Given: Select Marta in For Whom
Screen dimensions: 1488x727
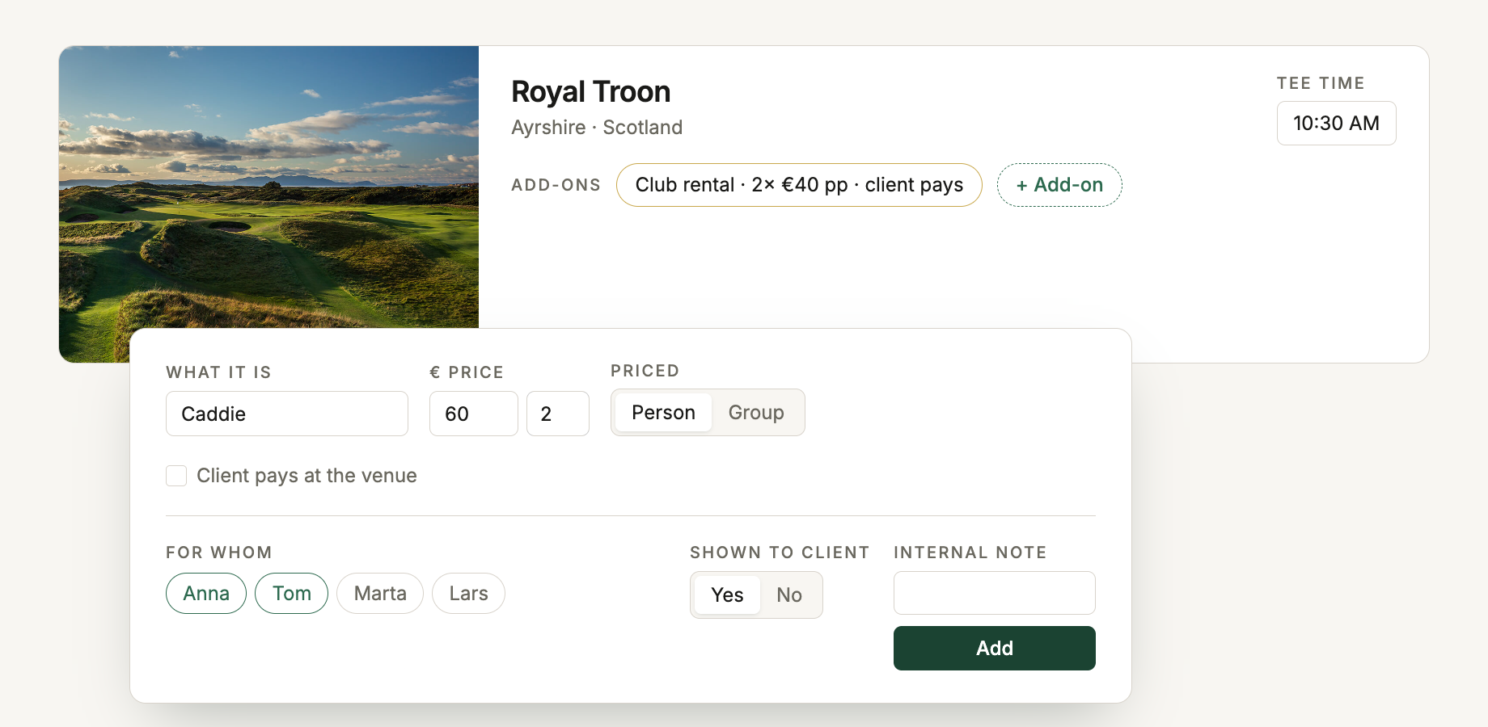Looking at the screenshot, I should point(380,594).
